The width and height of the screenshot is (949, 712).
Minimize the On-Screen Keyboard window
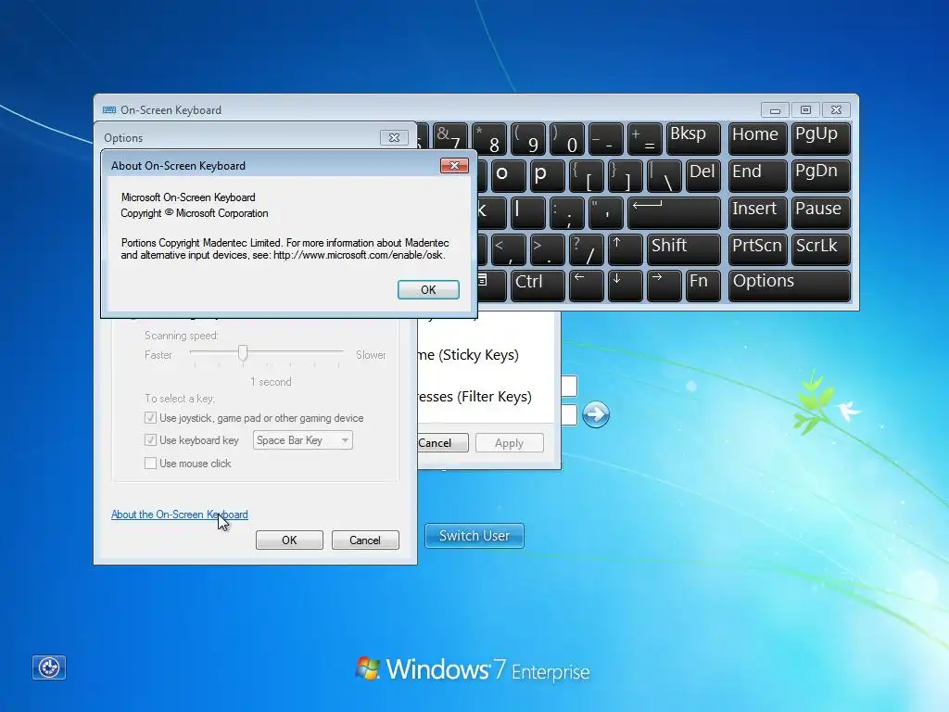(x=775, y=109)
